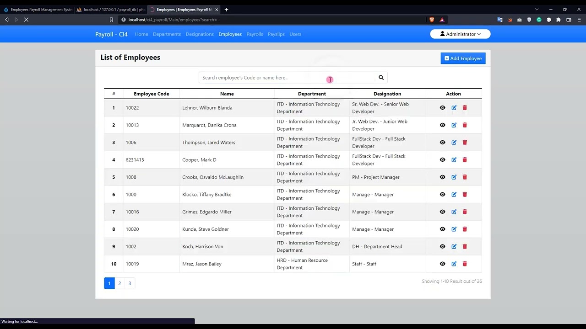Focus the employee search input field

pyautogui.click(x=287, y=78)
